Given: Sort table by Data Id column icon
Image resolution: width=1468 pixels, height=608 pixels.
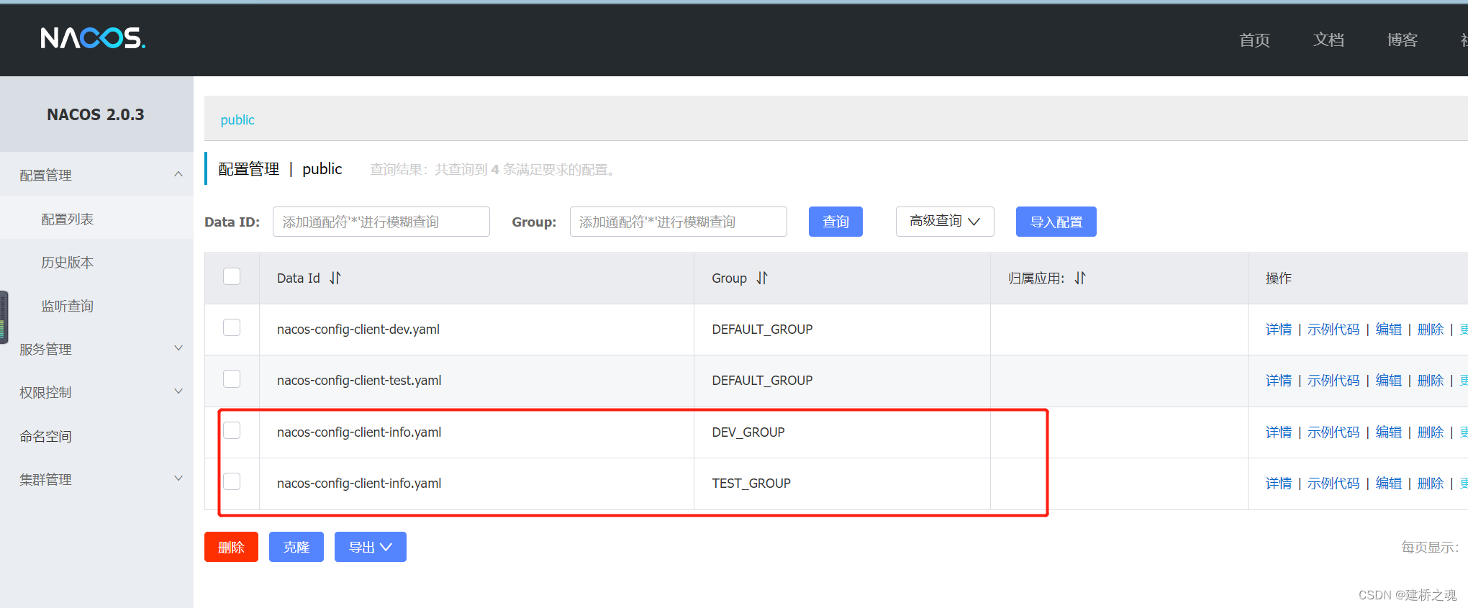Looking at the screenshot, I should point(335,278).
